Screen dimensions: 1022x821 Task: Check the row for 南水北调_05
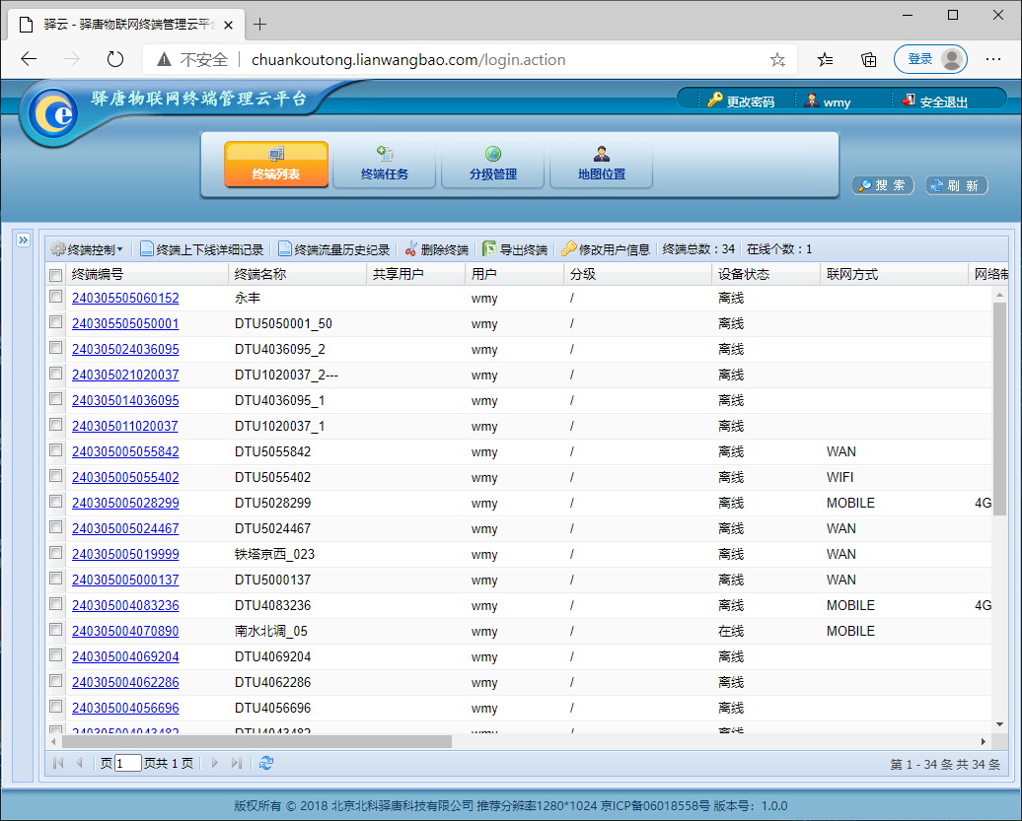click(56, 630)
